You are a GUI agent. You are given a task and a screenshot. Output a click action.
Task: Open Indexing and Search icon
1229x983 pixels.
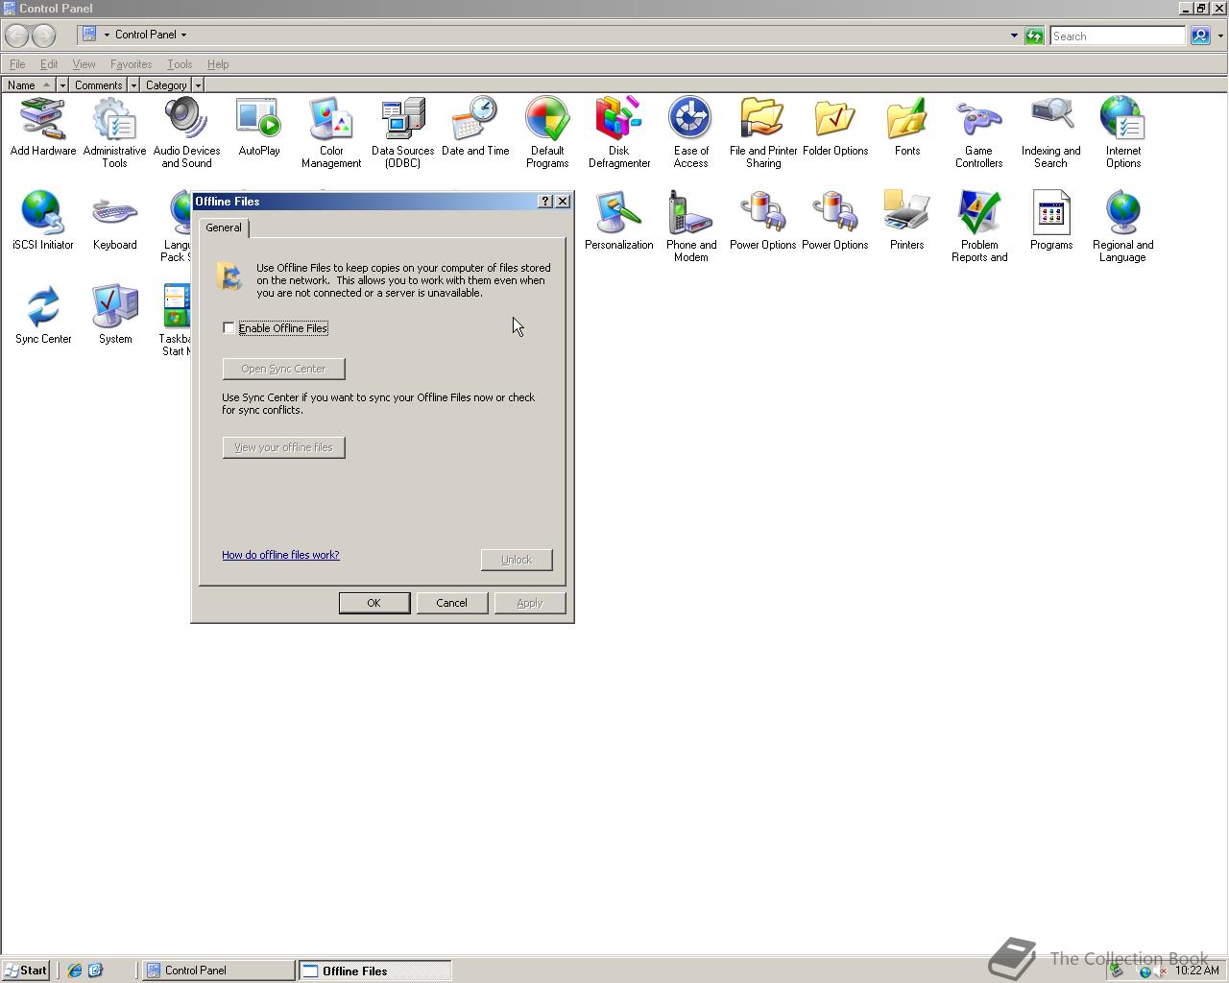tap(1051, 132)
